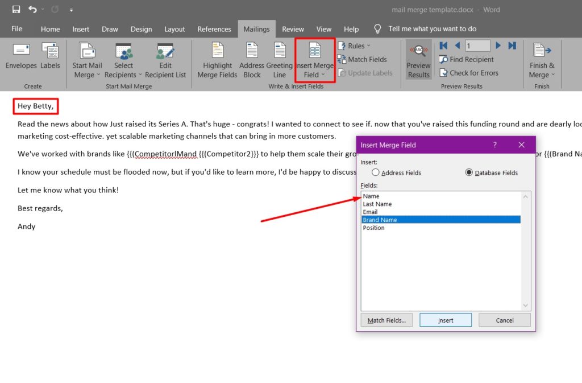The height and width of the screenshot is (383, 582).
Task: Go to the next record
Action: (498, 46)
